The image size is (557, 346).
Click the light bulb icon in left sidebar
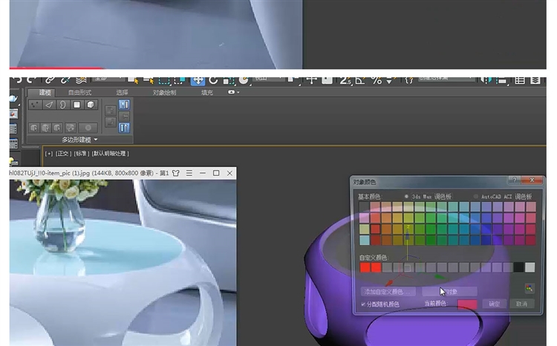coord(13,162)
